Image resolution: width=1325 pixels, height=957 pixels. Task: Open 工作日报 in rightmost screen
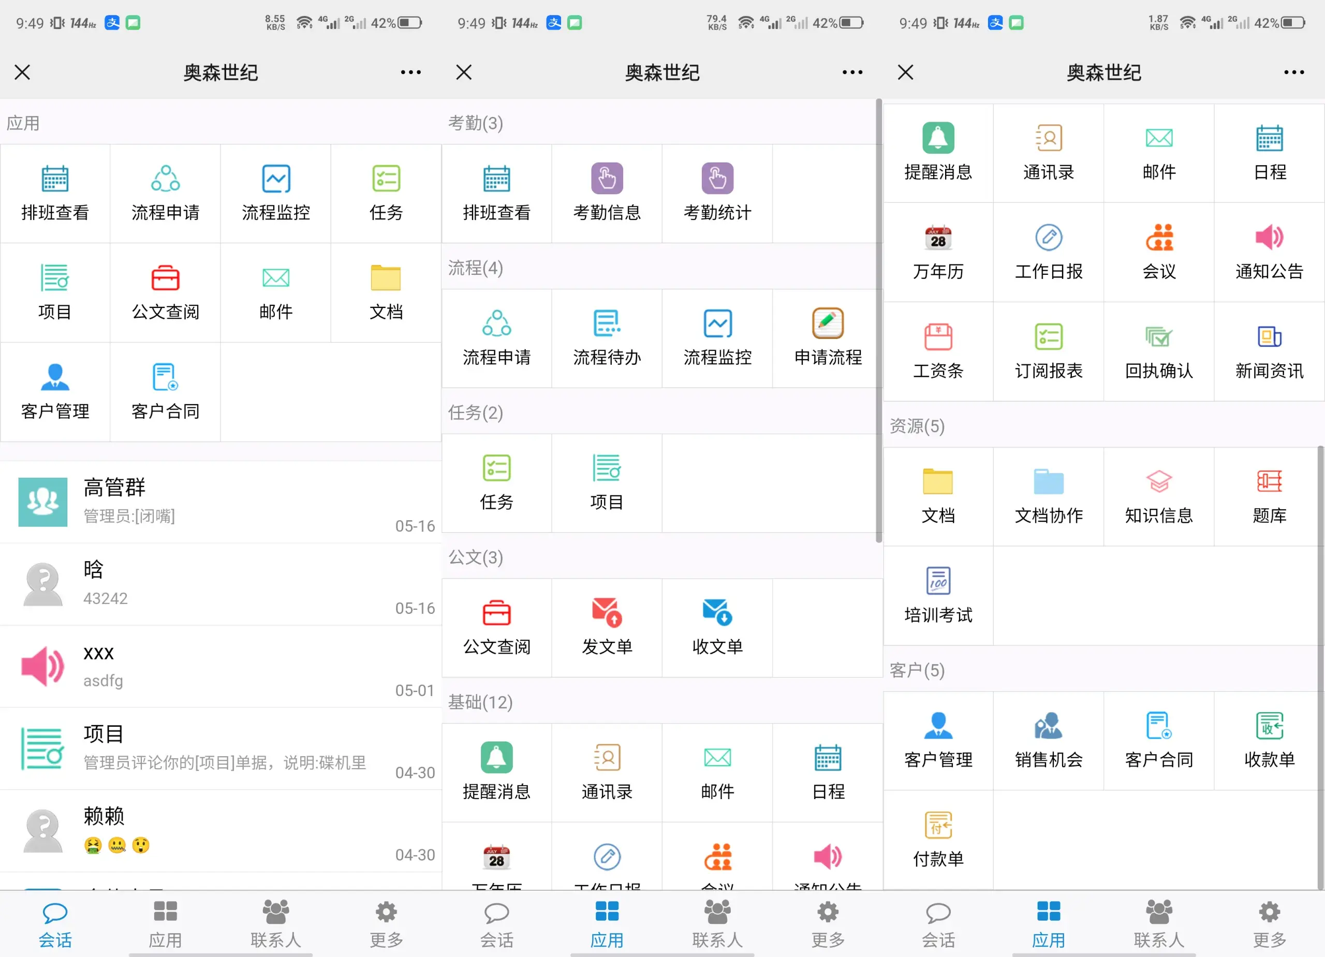tap(1049, 253)
